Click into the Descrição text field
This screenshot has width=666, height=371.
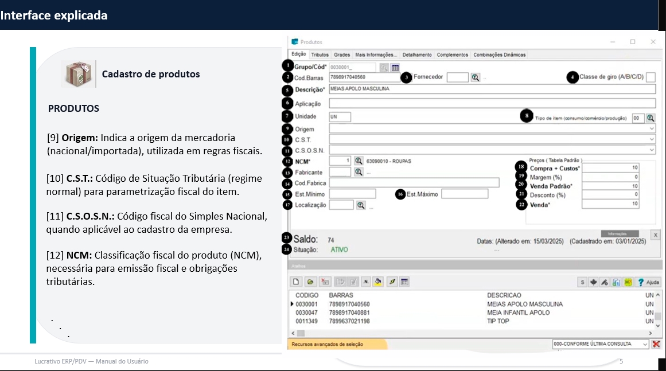492,89
